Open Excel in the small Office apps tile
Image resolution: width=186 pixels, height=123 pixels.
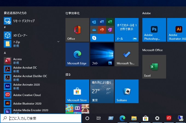click(110, 22)
